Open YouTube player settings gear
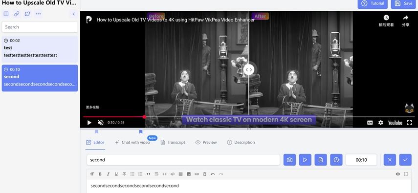The height and width of the screenshot is (193, 418). 381,123
